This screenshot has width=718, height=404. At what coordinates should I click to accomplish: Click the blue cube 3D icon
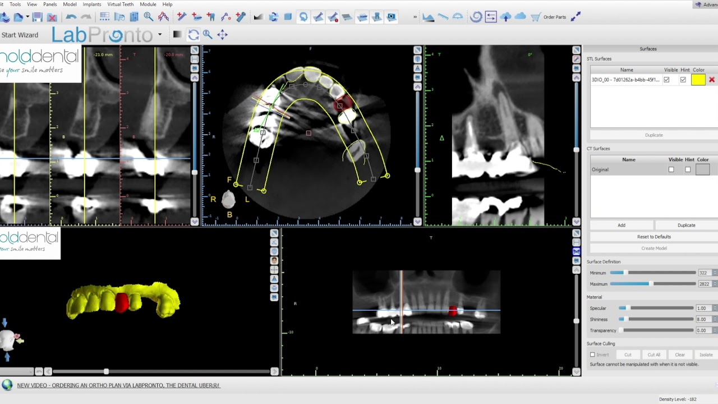[x=288, y=17]
